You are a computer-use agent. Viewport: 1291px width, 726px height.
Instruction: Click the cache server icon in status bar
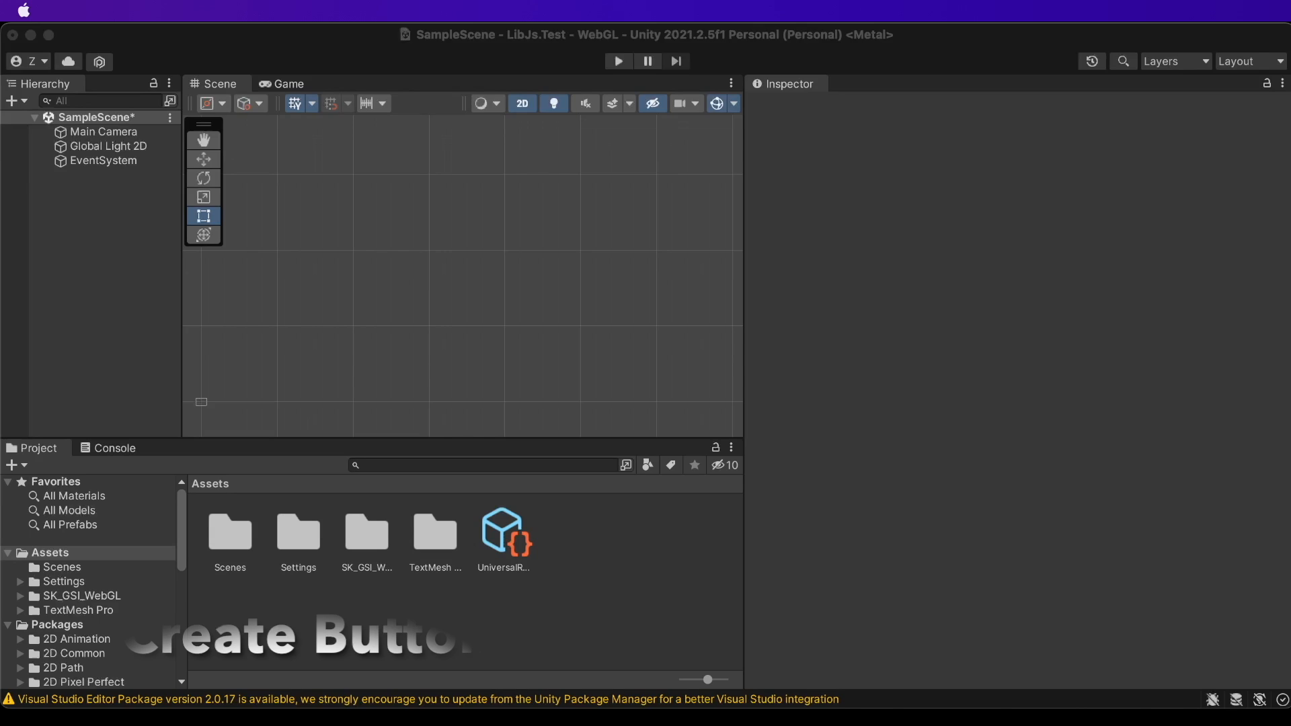tap(1236, 700)
